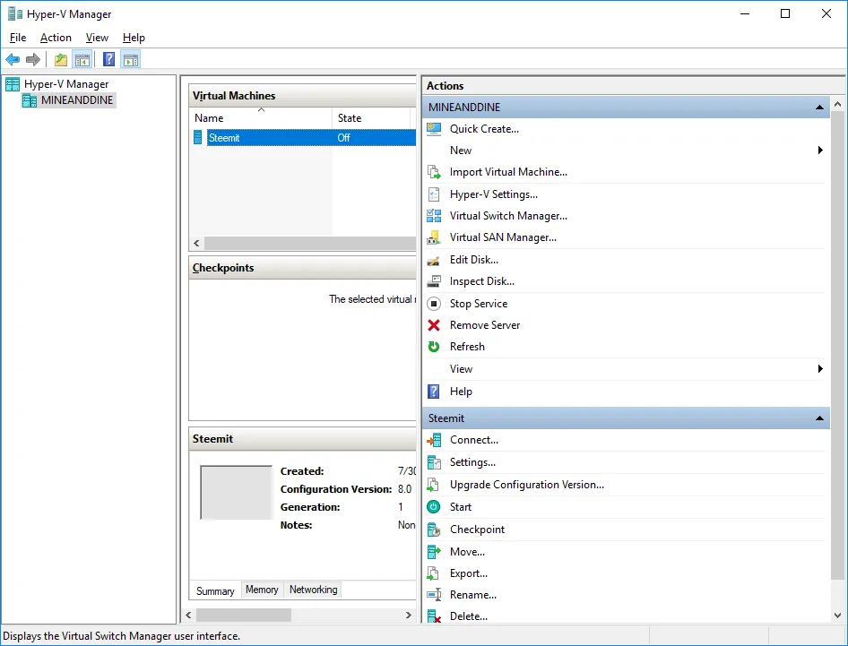Click the Import Virtual Machine icon
This screenshot has height=646, width=848.
click(x=434, y=172)
